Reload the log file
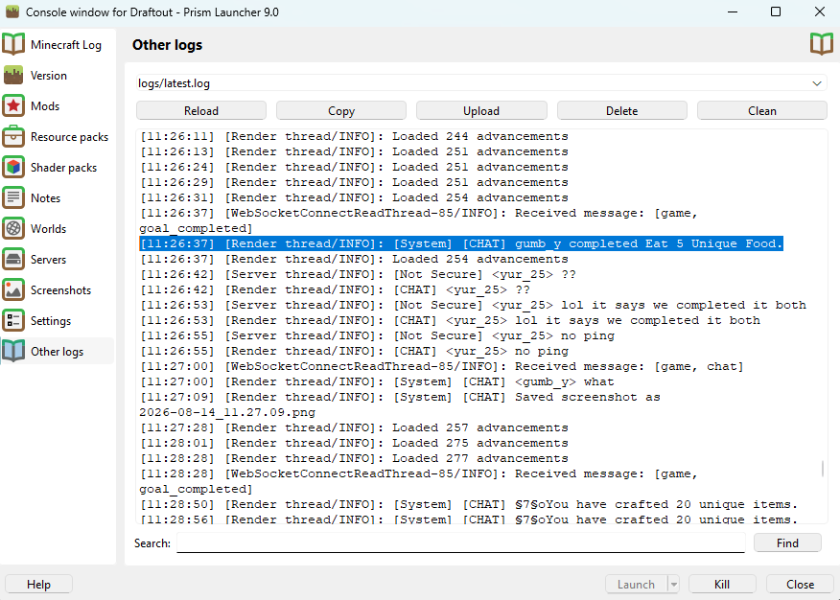Viewport: 840px width, 600px height. pos(201,111)
